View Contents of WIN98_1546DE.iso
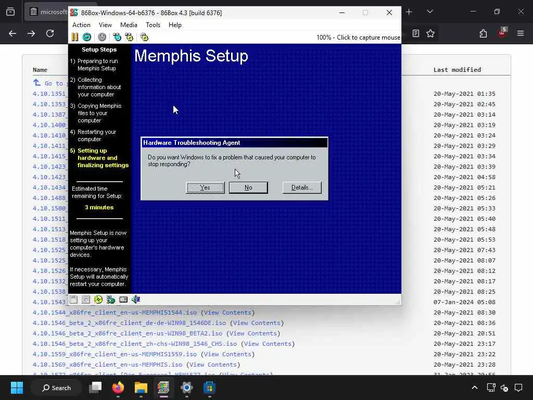 (257, 323)
